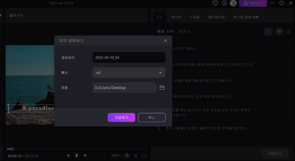The height and width of the screenshot is (161, 295).
Task: Switch to the 애니메이션 tab
Action: point(216,17)
